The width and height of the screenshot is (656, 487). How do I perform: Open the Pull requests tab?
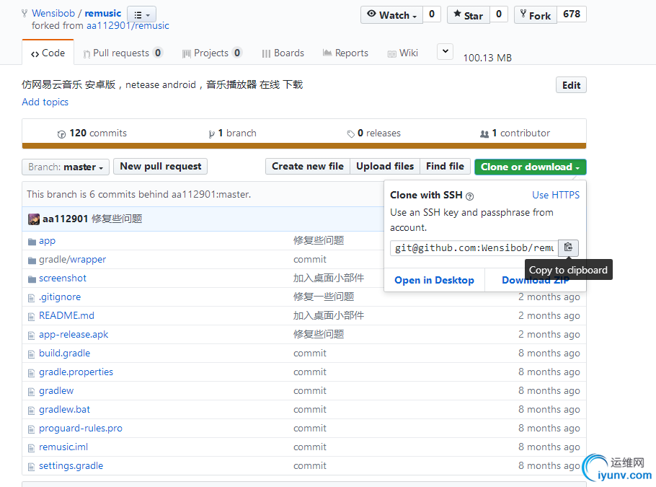point(122,53)
